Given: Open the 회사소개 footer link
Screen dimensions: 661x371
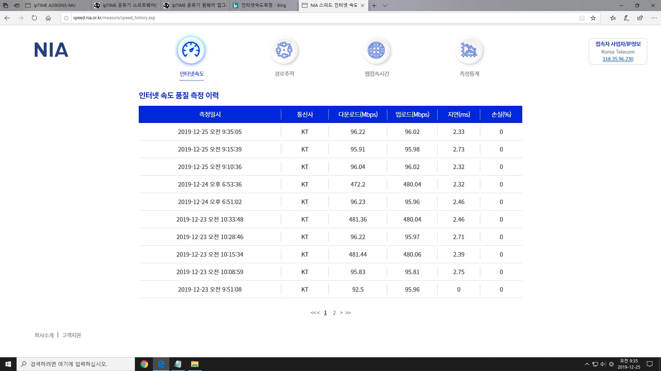Looking at the screenshot, I should pyautogui.click(x=44, y=335).
